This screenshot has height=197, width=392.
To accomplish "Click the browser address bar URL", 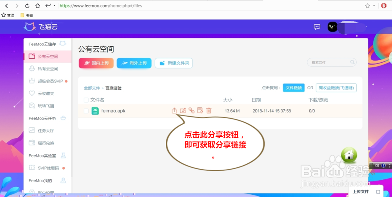I will coord(101,6).
